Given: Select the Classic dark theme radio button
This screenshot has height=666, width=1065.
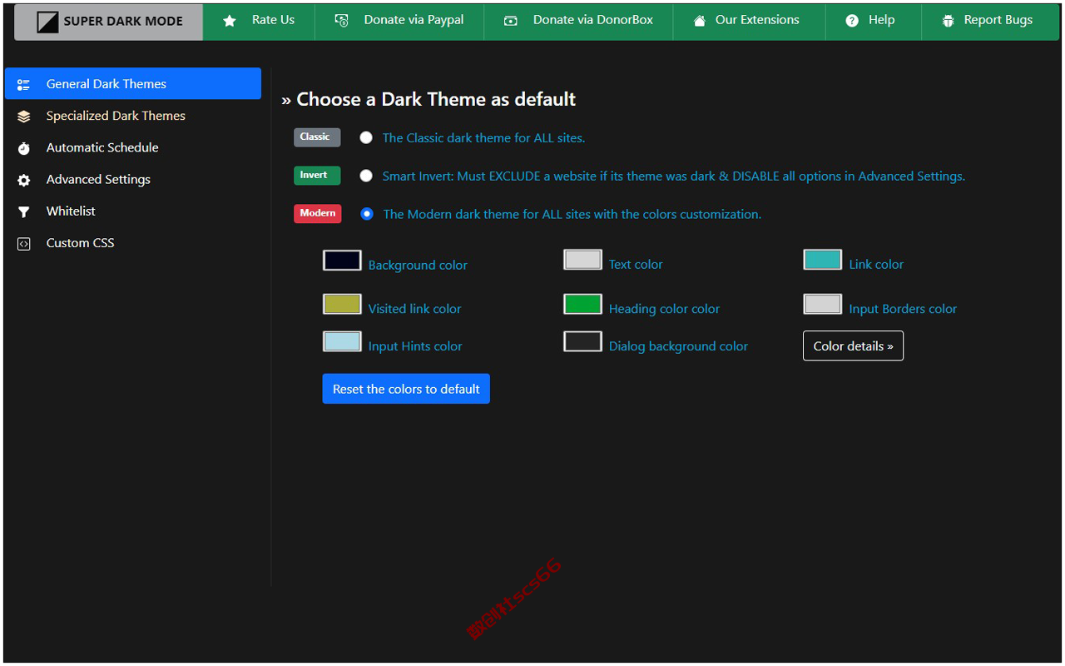Looking at the screenshot, I should coord(366,138).
